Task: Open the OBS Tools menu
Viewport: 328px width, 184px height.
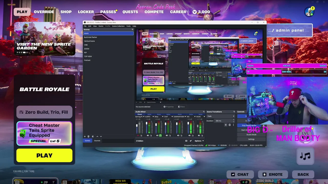Action: coord(128,26)
